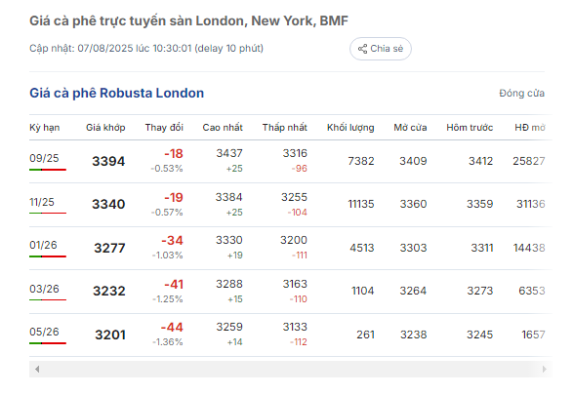Select the 11/25 contract term
Viewport: 573px width, 394px height.
[x=42, y=202]
